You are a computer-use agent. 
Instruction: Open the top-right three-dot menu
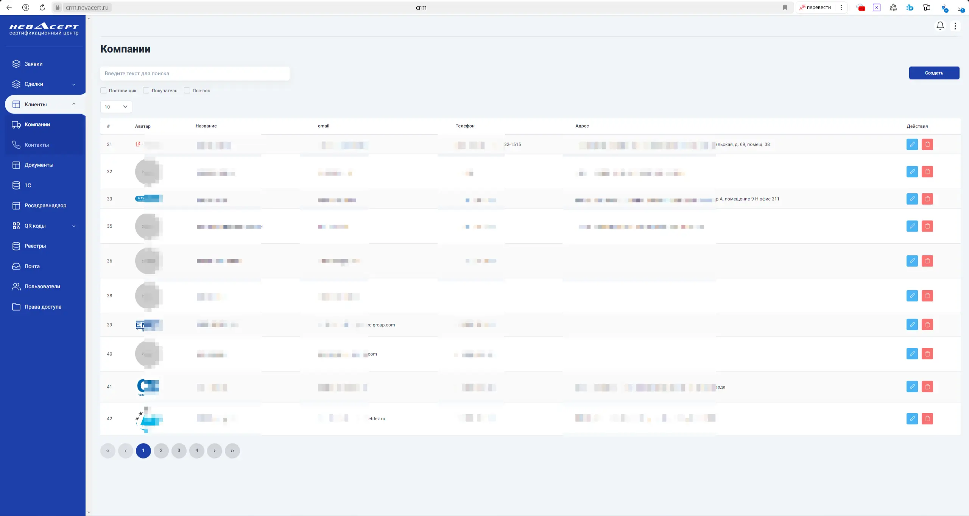coord(955,26)
